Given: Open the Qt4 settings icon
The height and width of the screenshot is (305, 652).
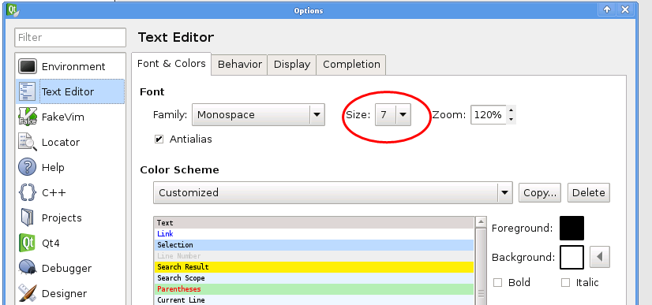Looking at the screenshot, I should [x=28, y=243].
